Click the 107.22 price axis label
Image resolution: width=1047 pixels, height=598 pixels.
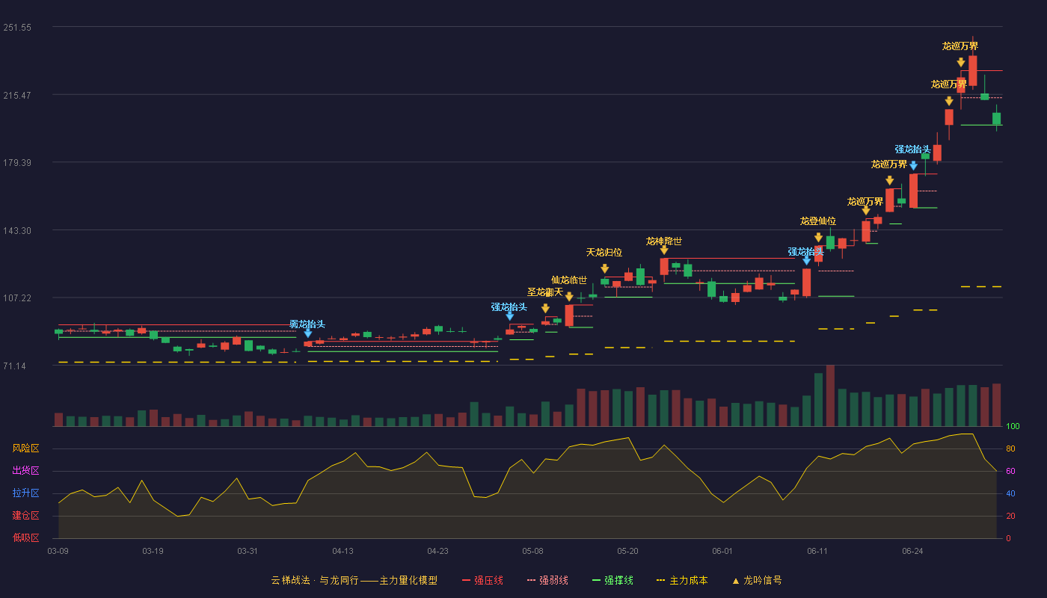[17, 298]
